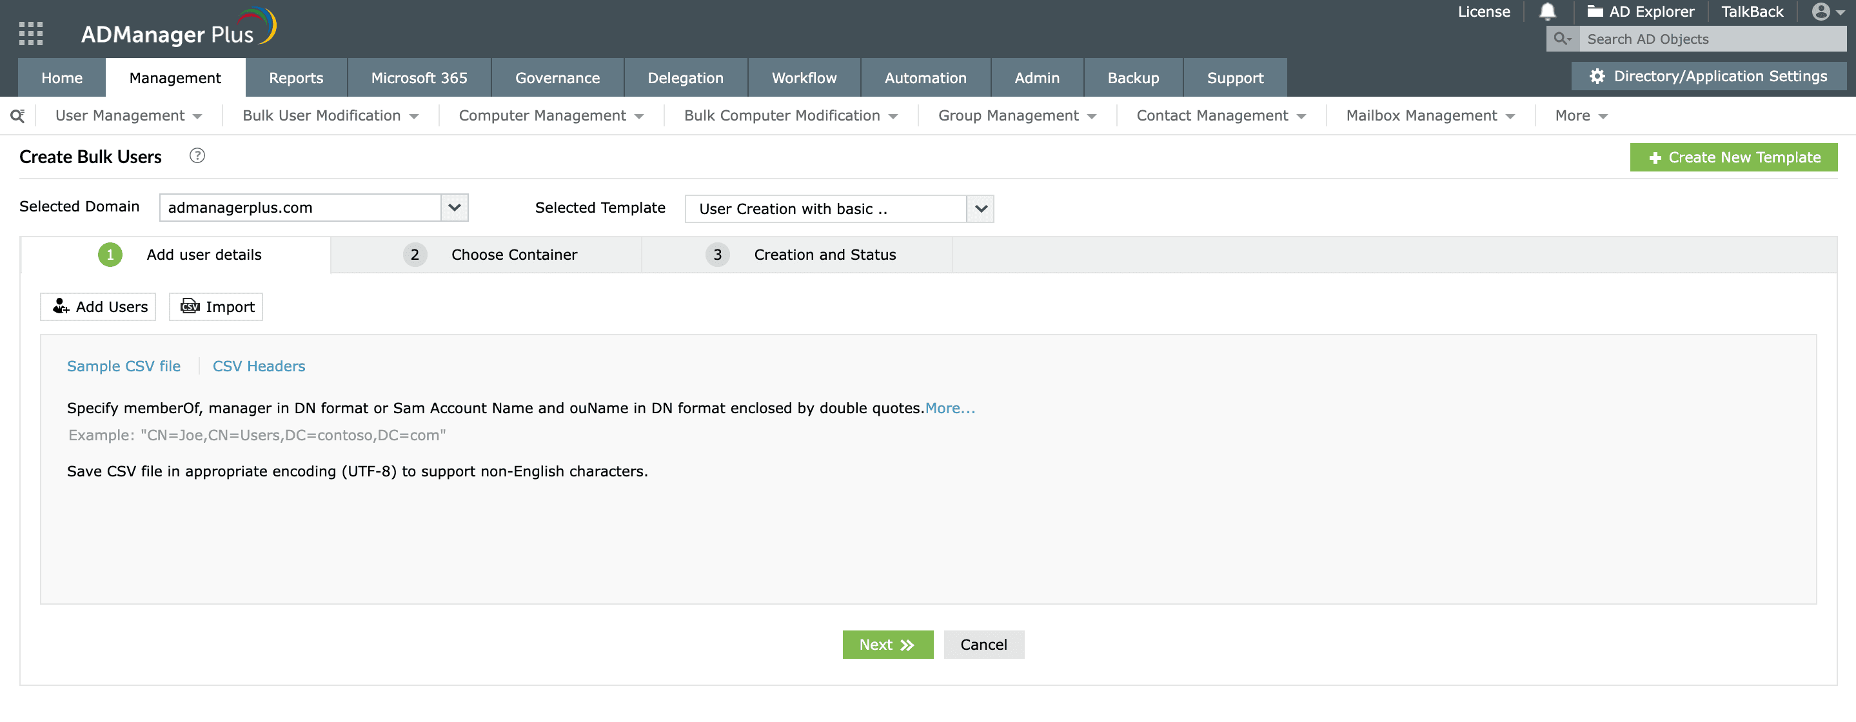The image size is (1856, 722).
Task: Open the apps grid launcher icon
Action: coord(30,33)
